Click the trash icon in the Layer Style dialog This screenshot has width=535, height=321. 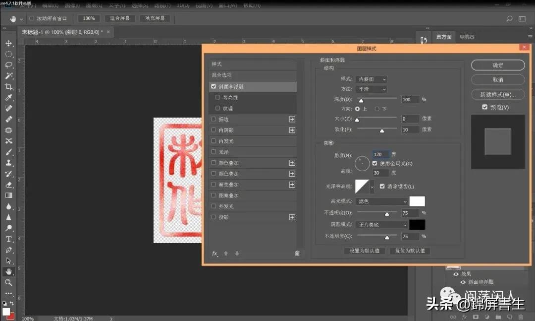[297, 253]
